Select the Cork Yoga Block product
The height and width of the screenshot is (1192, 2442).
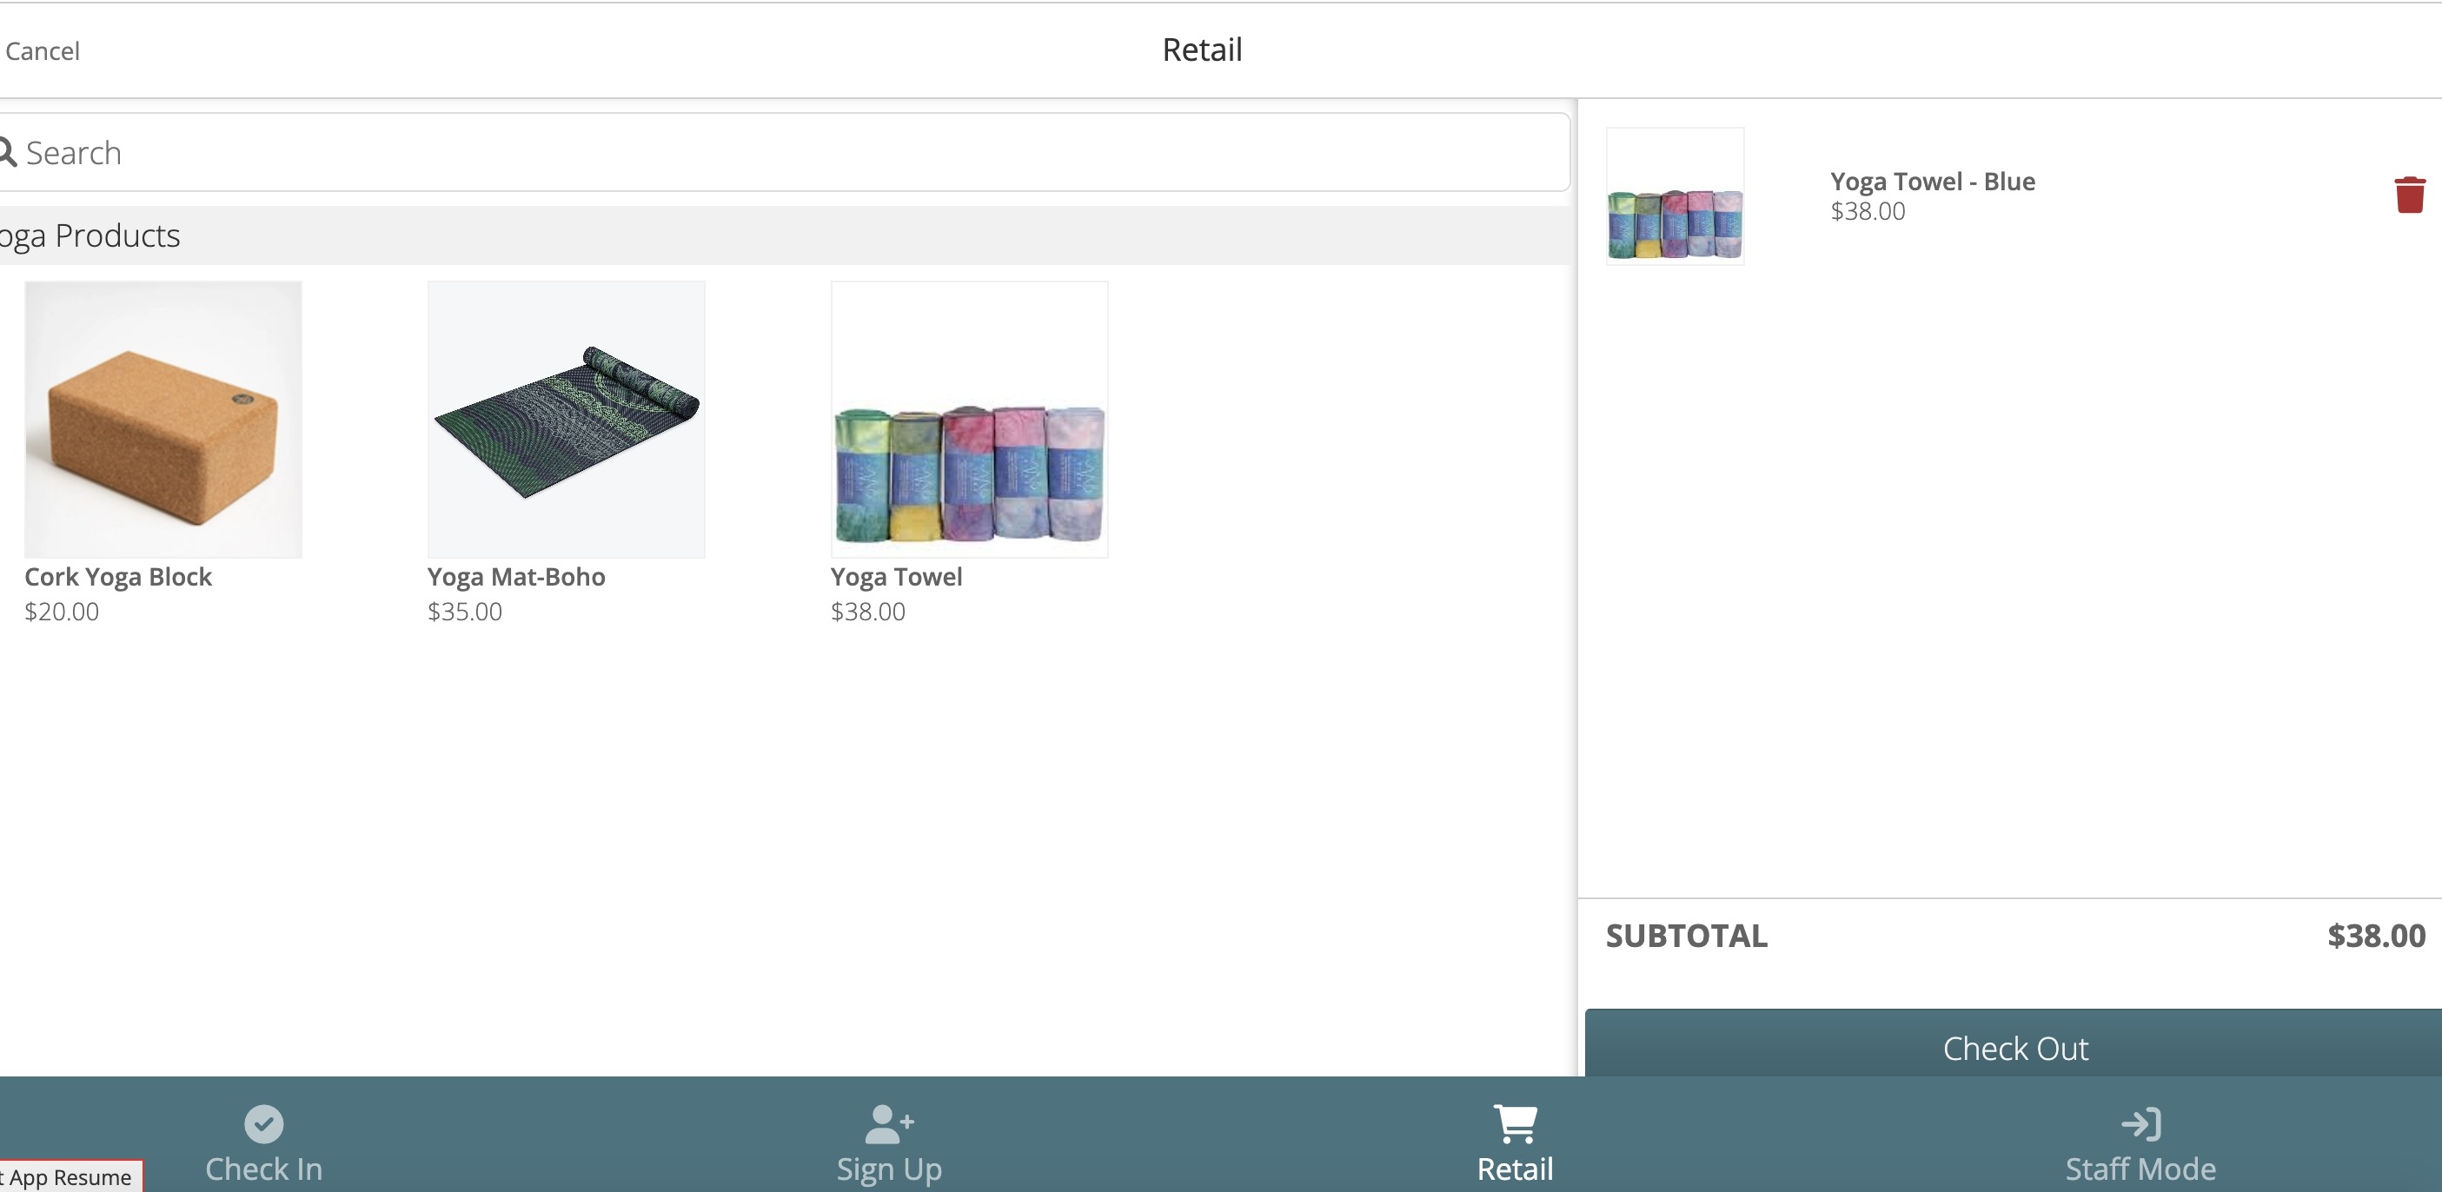[x=163, y=419]
